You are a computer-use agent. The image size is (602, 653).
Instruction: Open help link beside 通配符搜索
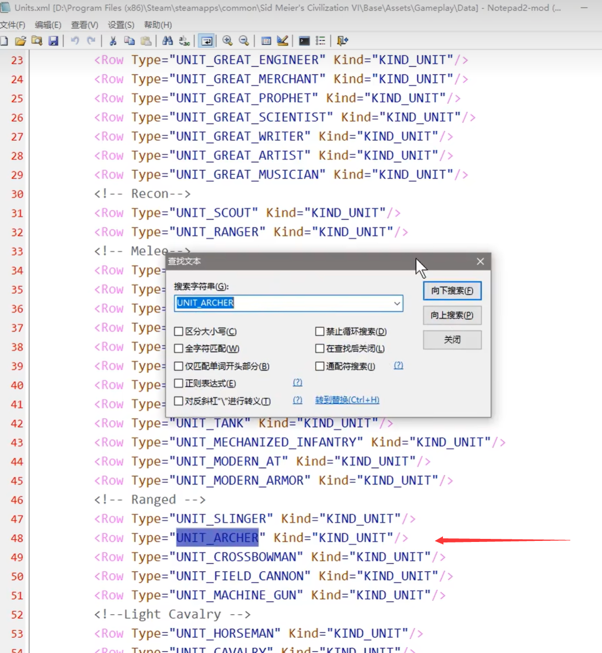click(x=398, y=365)
